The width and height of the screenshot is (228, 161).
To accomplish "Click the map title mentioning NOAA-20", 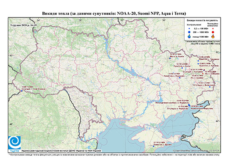I will coord(114,14).
